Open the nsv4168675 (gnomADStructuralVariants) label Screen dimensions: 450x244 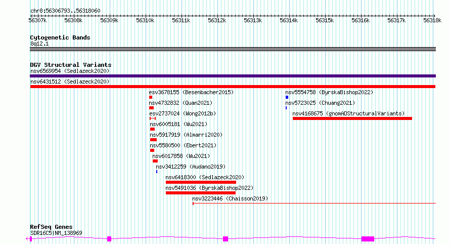click(348, 113)
